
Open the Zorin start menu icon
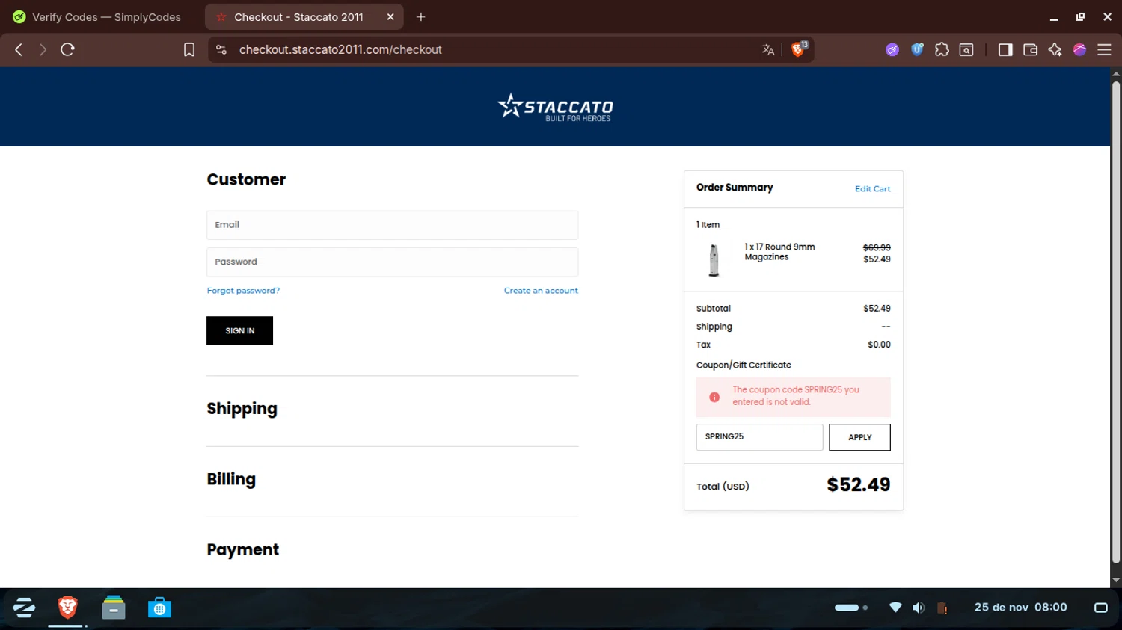pos(24,608)
